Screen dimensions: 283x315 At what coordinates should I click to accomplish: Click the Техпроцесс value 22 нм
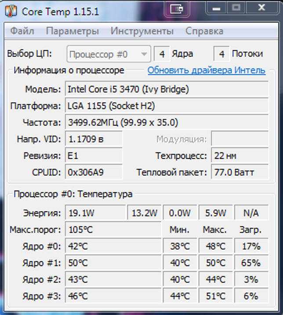click(x=239, y=156)
